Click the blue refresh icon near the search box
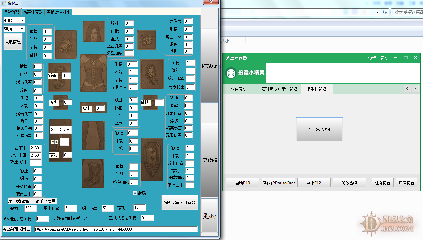 click(x=385, y=12)
